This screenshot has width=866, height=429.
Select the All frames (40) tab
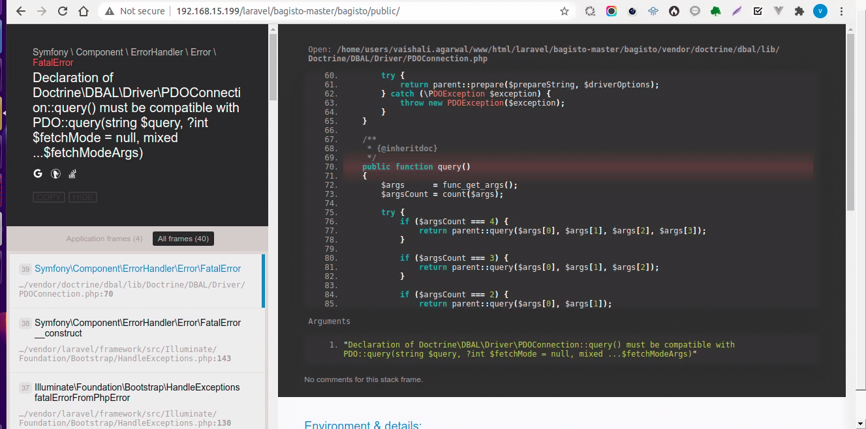(183, 239)
